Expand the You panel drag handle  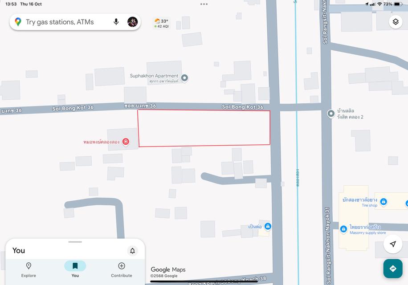click(x=75, y=242)
